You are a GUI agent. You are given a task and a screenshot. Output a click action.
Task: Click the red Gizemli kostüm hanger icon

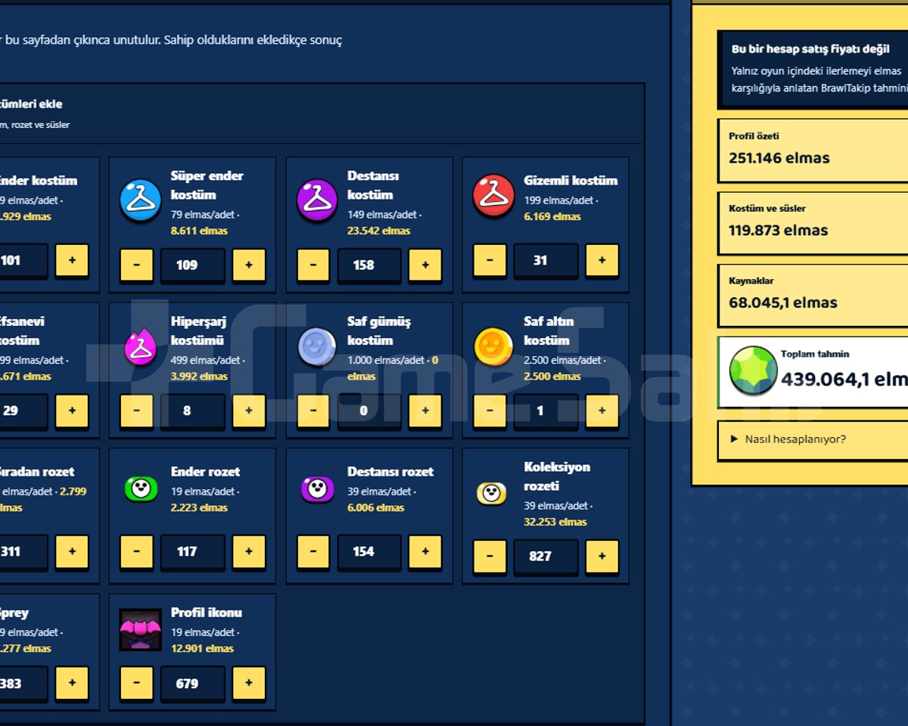pyautogui.click(x=493, y=196)
